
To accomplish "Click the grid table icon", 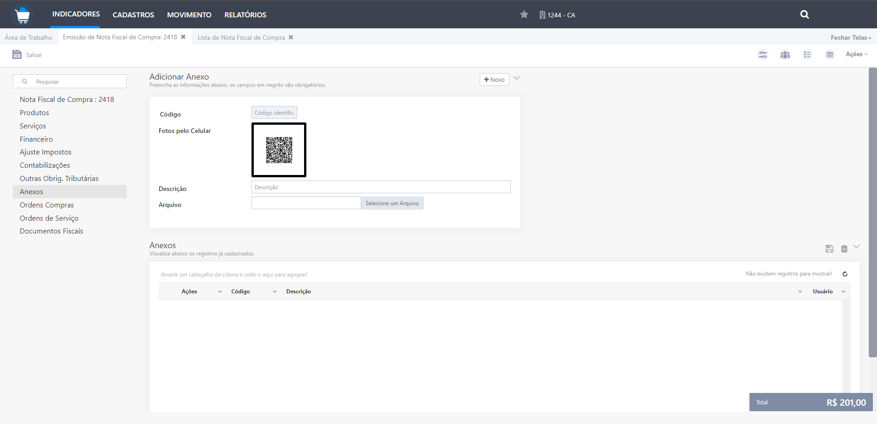I will (829, 55).
